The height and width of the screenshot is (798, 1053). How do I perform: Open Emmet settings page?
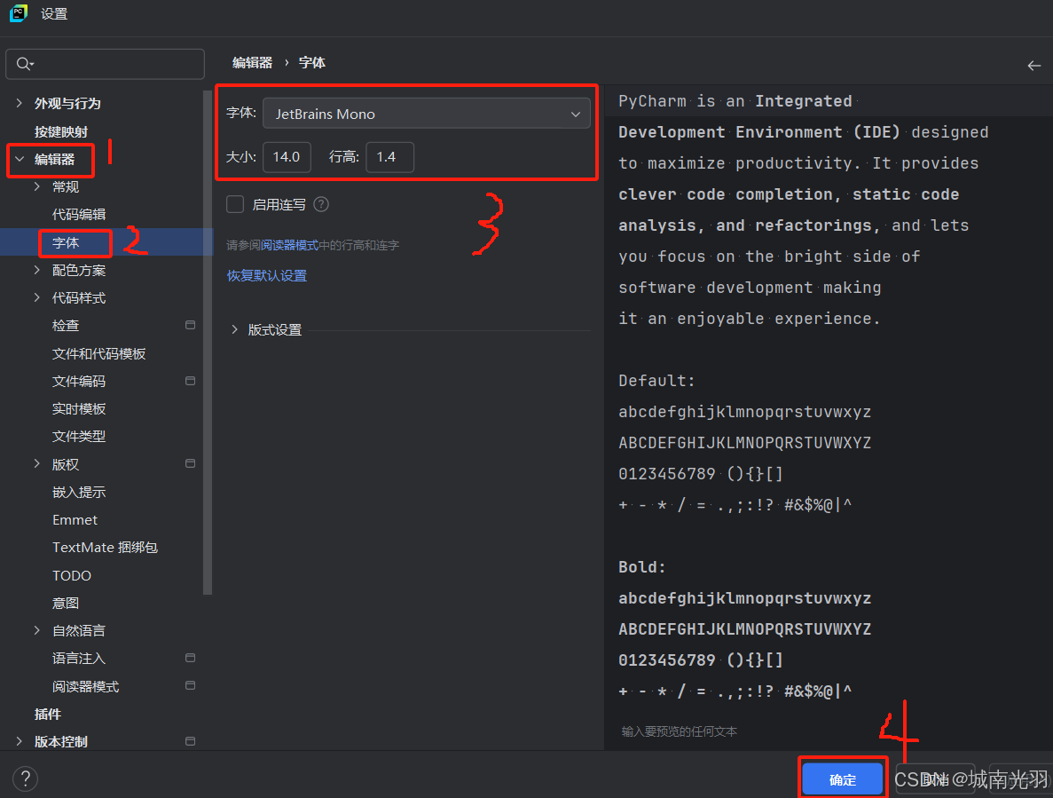click(x=75, y=520)
